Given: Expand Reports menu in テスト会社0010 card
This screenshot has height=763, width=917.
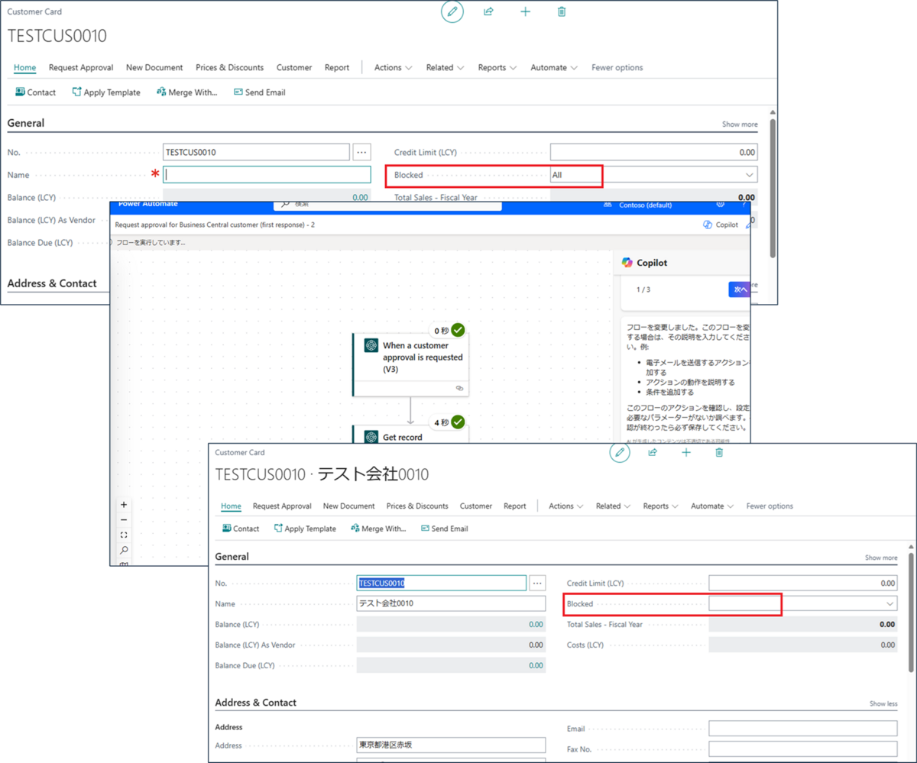Looking at the screenshot, I should 660,506.
